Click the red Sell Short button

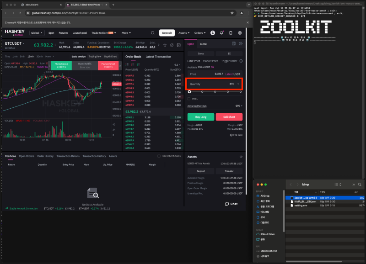(x=229, y=117)
